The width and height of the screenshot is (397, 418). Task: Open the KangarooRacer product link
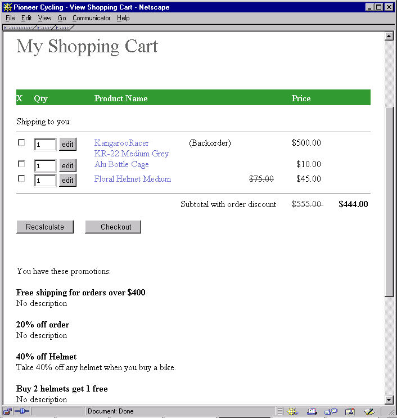point(121,143)
